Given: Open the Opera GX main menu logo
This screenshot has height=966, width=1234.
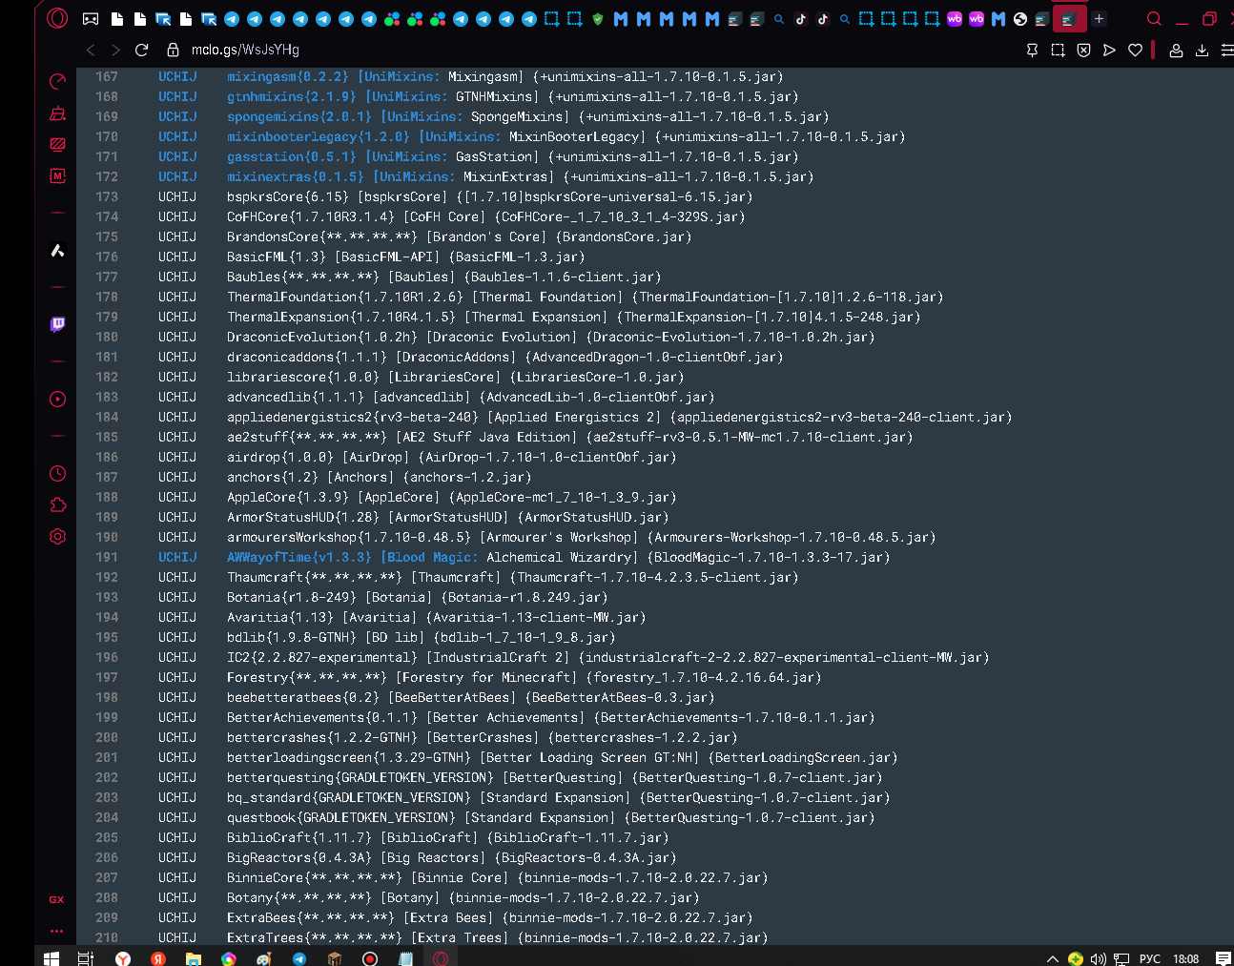Looking at the screenshot, I should (57, 18).
